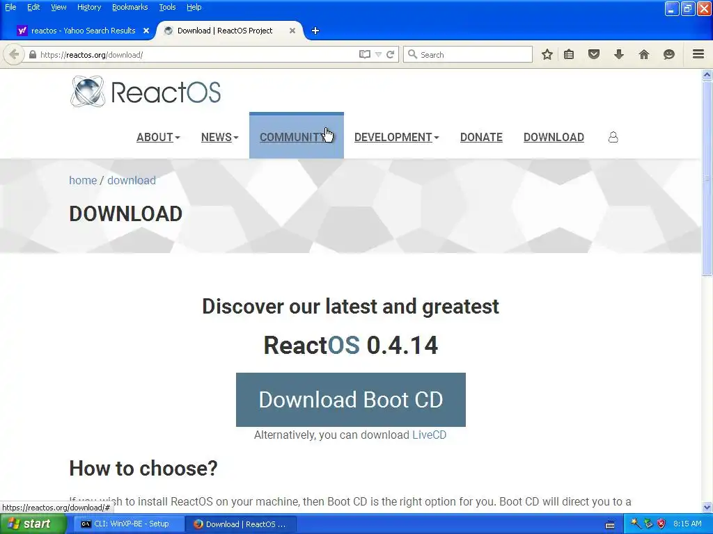Screen dimensions: 713x534
Task: Click the red security shield tray icon
Action: [x=661, y=524]
